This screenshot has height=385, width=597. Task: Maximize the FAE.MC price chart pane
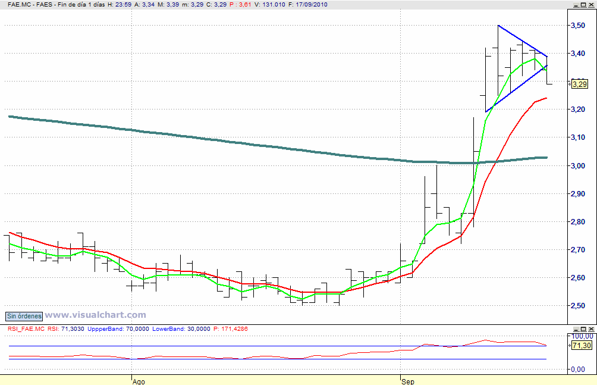coord(584,5)
